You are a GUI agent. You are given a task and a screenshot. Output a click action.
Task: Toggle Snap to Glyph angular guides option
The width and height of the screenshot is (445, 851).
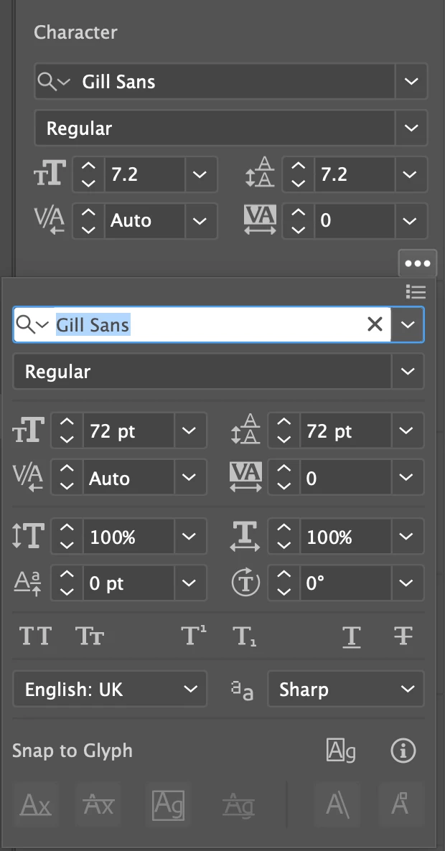337,805
